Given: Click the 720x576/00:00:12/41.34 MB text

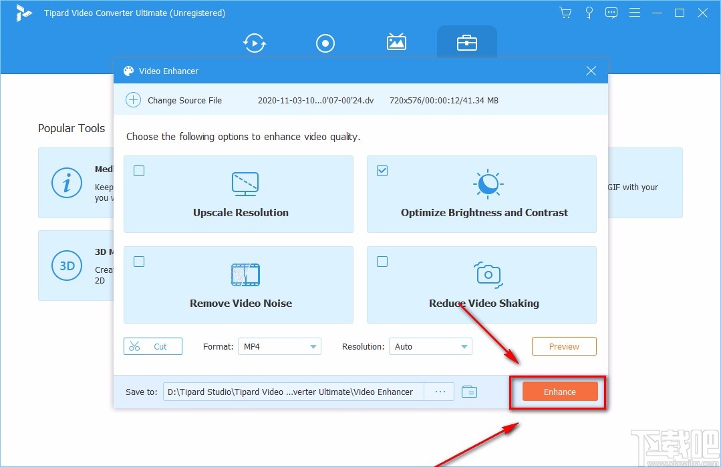Looking at the screenshot, I should (444, 100).
